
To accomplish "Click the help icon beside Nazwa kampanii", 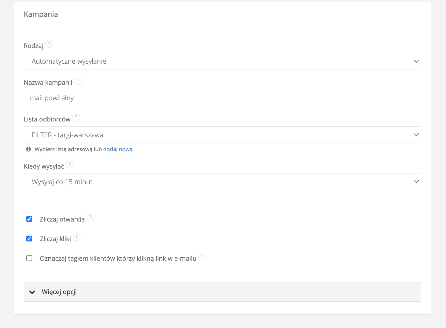I will (x=78, y=81).
